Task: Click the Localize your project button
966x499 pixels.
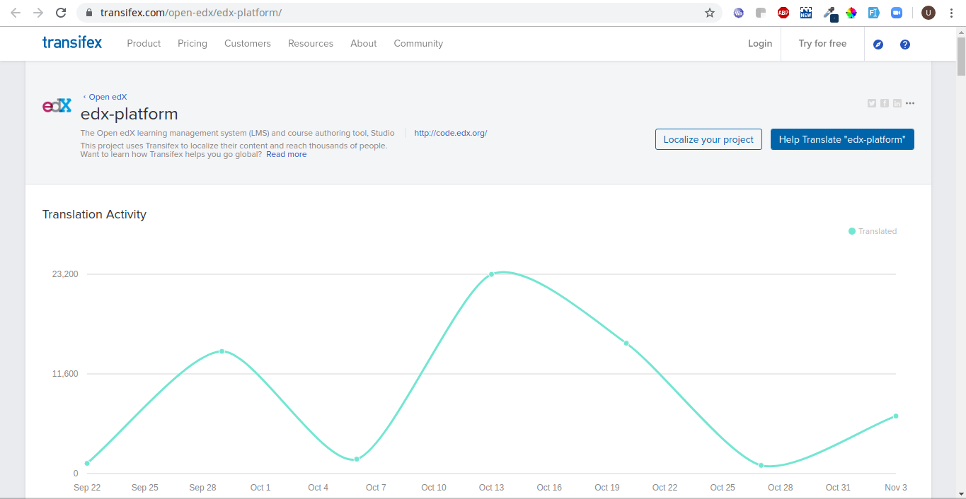Action: (x=708, y=139)
